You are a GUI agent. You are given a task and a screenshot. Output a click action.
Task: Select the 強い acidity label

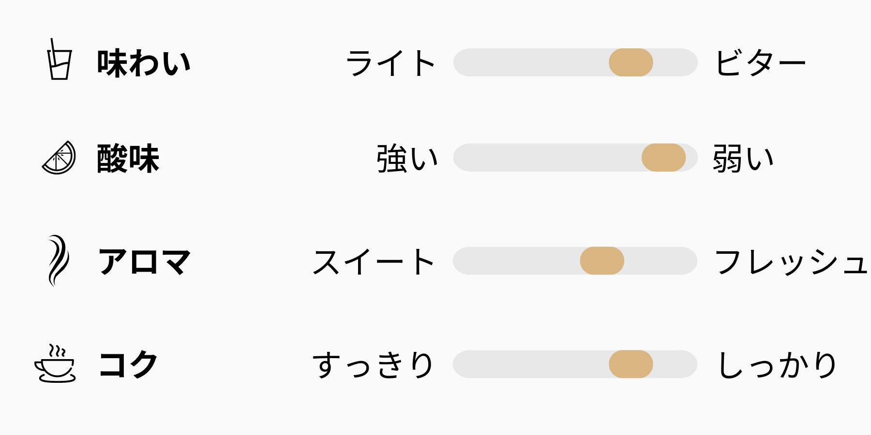tap(407, 159)
